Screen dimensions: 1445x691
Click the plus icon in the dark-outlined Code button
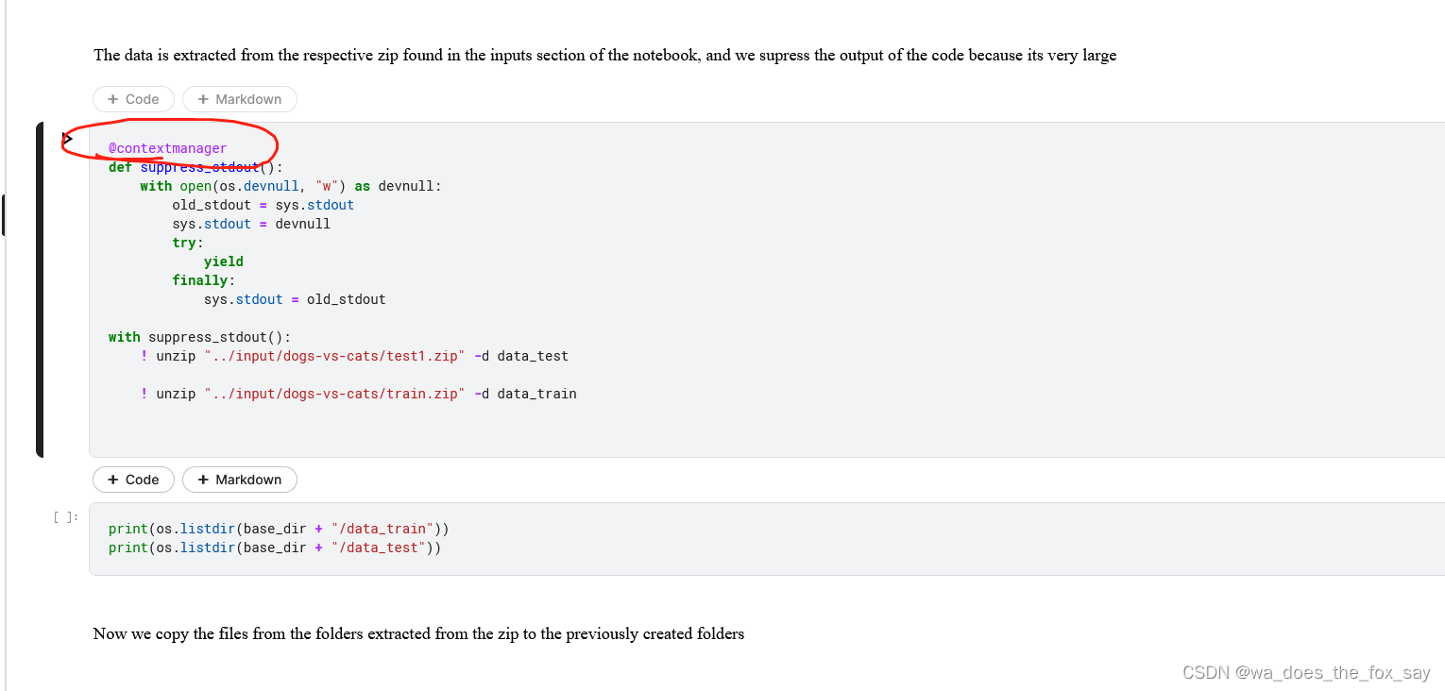click(x=113, y=480)
